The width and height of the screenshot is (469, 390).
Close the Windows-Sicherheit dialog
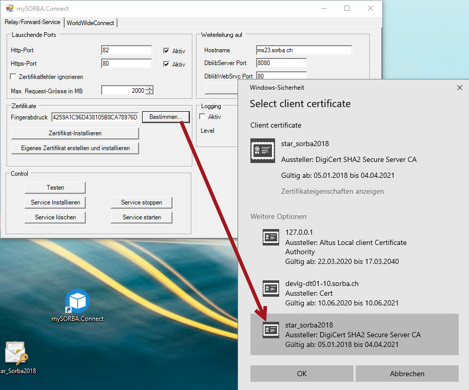point(460,88)
